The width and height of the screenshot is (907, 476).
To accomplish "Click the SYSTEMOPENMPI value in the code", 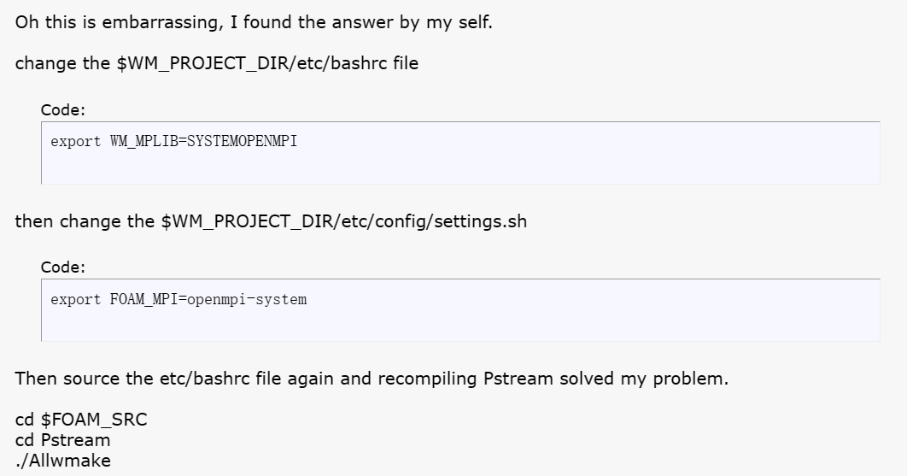I will pyautogui.click(x=242, y=141).
